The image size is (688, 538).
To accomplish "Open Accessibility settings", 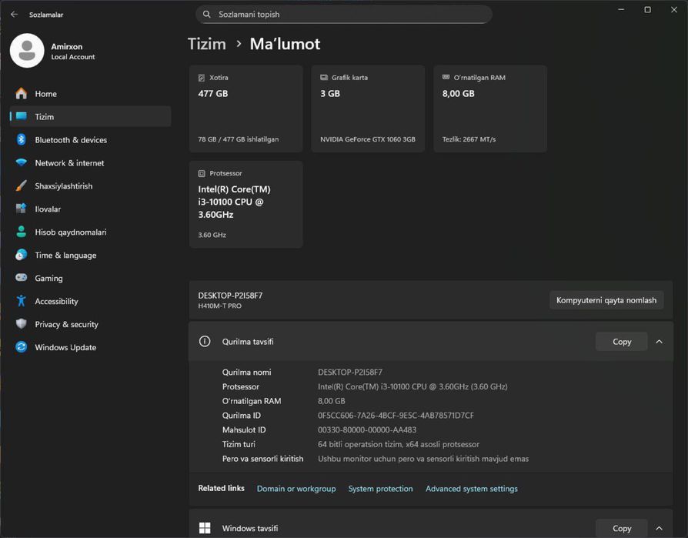I will pyautogui.click(x=90, y=301).
